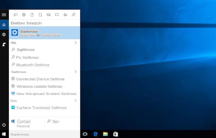Filter results by Settings gear filter
This screenshot has width=216, height=138.
(24, 15)
